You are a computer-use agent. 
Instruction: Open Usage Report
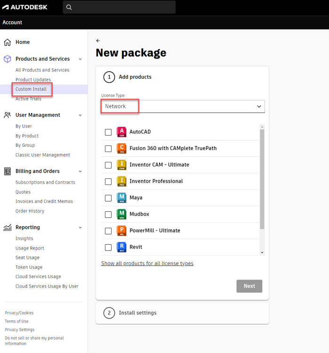pyautogui.click(x=30, y=248)
